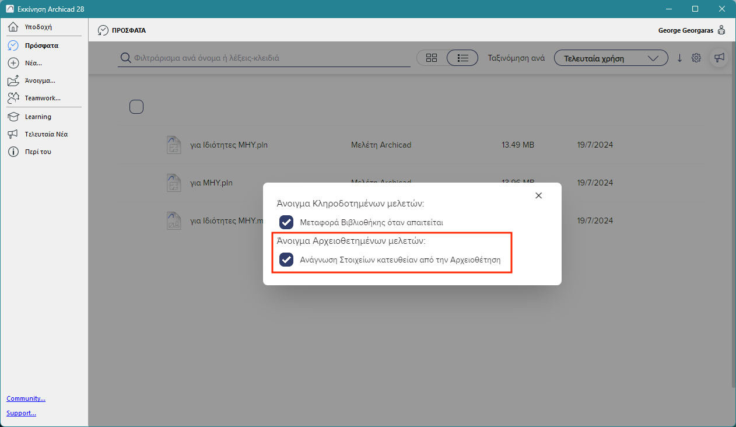Click the third file's module icon

[174, 221]
